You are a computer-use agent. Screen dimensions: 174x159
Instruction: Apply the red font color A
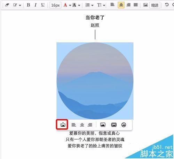(65, 5)
